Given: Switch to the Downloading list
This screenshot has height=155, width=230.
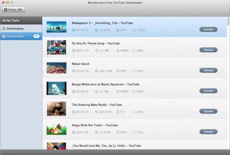Looking at the screenshot, I should [21, 28].
